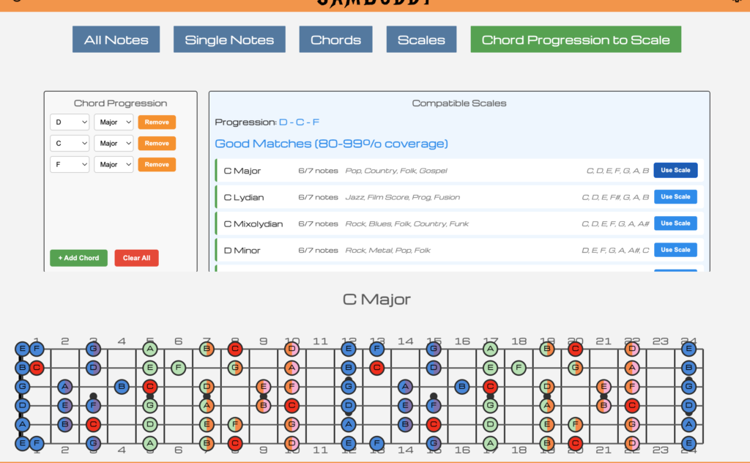The width and height of the screenshot is (750, 463).
Task: Use Scale for D Minor
Action: point(675,250)
